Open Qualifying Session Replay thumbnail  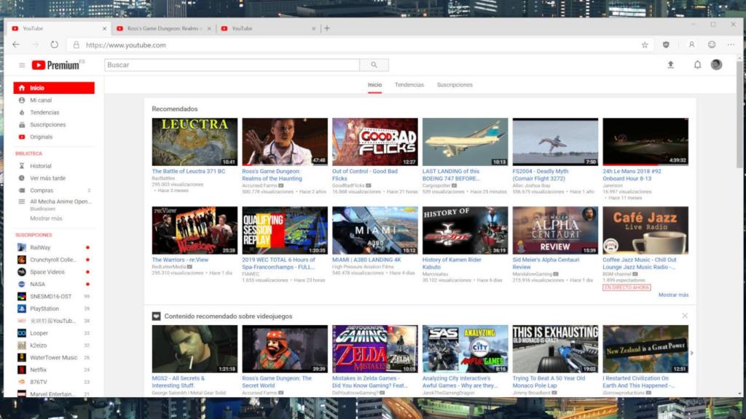click(x=285, y=231)
